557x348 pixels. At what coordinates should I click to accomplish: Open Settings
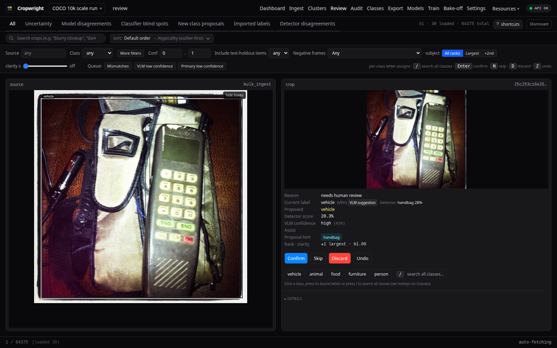476,8
